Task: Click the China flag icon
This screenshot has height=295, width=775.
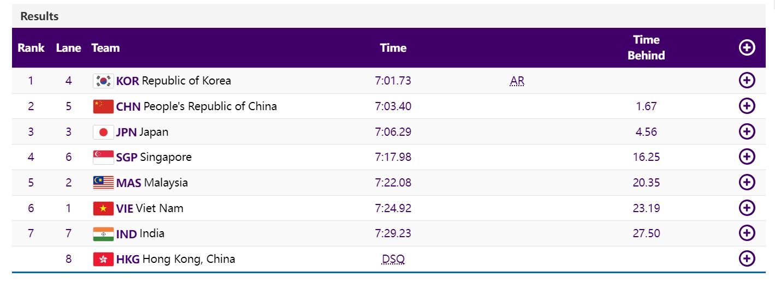Action: click(x=103, y=106)
